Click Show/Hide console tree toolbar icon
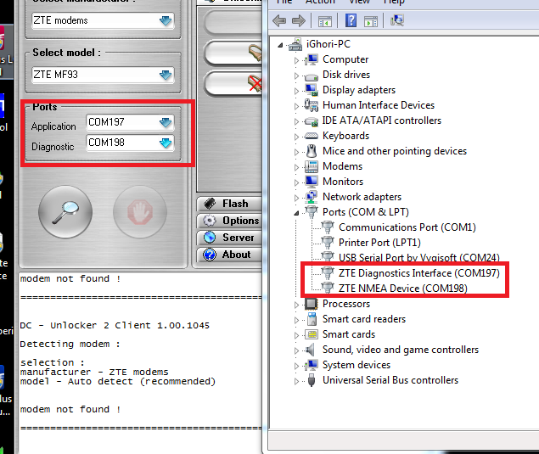Screen dimensions: 539x454 [325, 21]
